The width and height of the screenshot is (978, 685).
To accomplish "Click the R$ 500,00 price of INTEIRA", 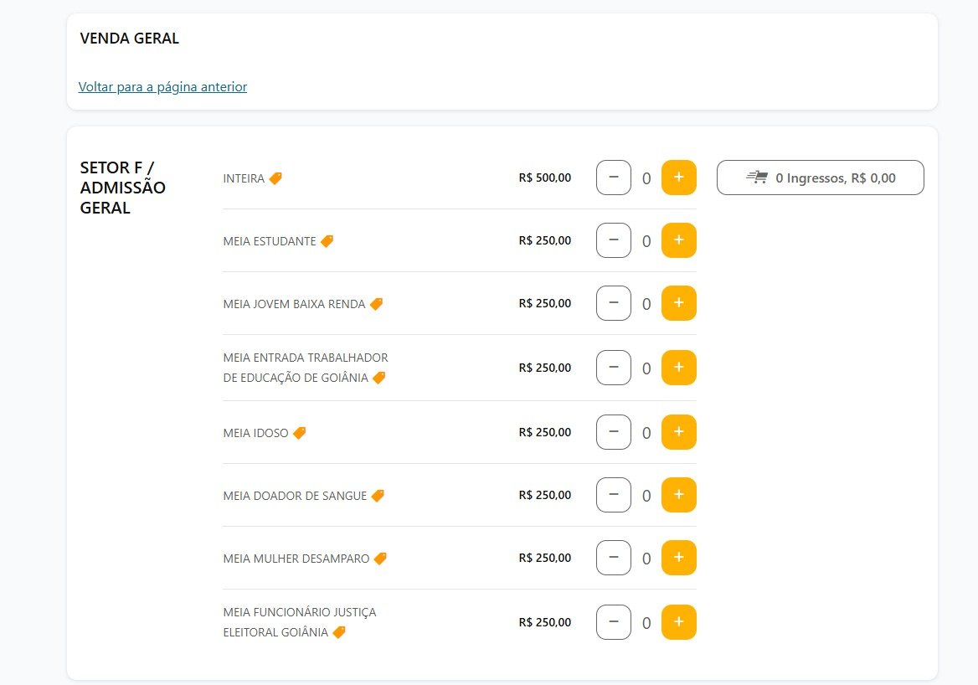I will (x=544, y=178).
